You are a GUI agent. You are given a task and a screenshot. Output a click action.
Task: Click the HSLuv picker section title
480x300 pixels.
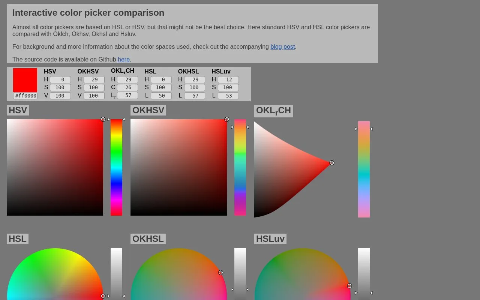[x=270, y=239]
